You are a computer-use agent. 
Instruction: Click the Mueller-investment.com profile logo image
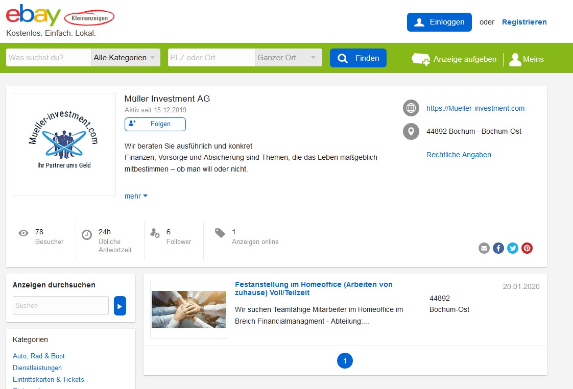click(64, 144)
